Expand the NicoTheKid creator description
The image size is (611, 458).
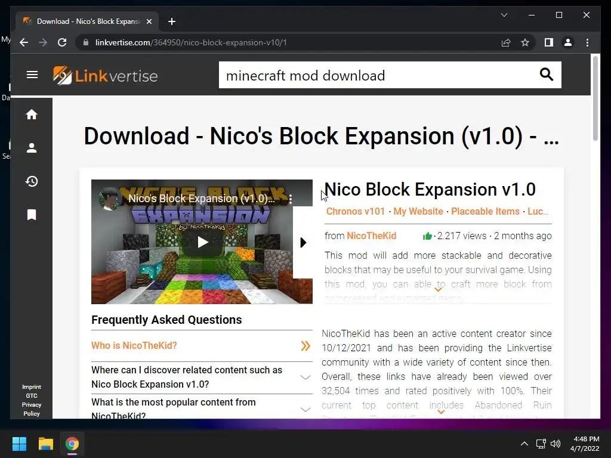pyautogui.click(x=441, y=411)
